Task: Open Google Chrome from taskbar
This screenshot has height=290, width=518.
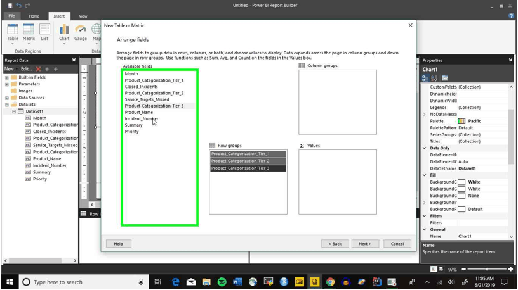Action: (x=330, y=282)
